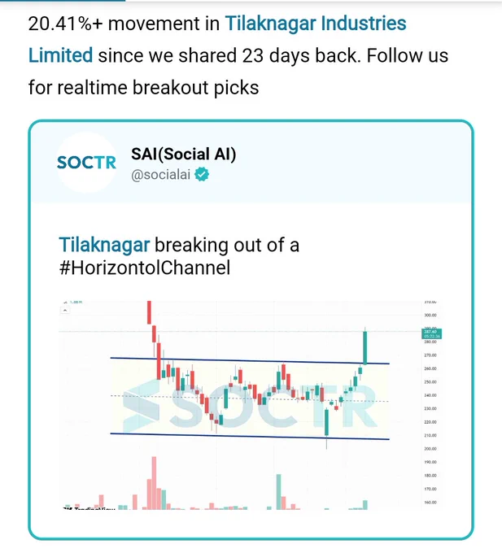
Task: Click the tall green volume bar
Action: (279, 492)
